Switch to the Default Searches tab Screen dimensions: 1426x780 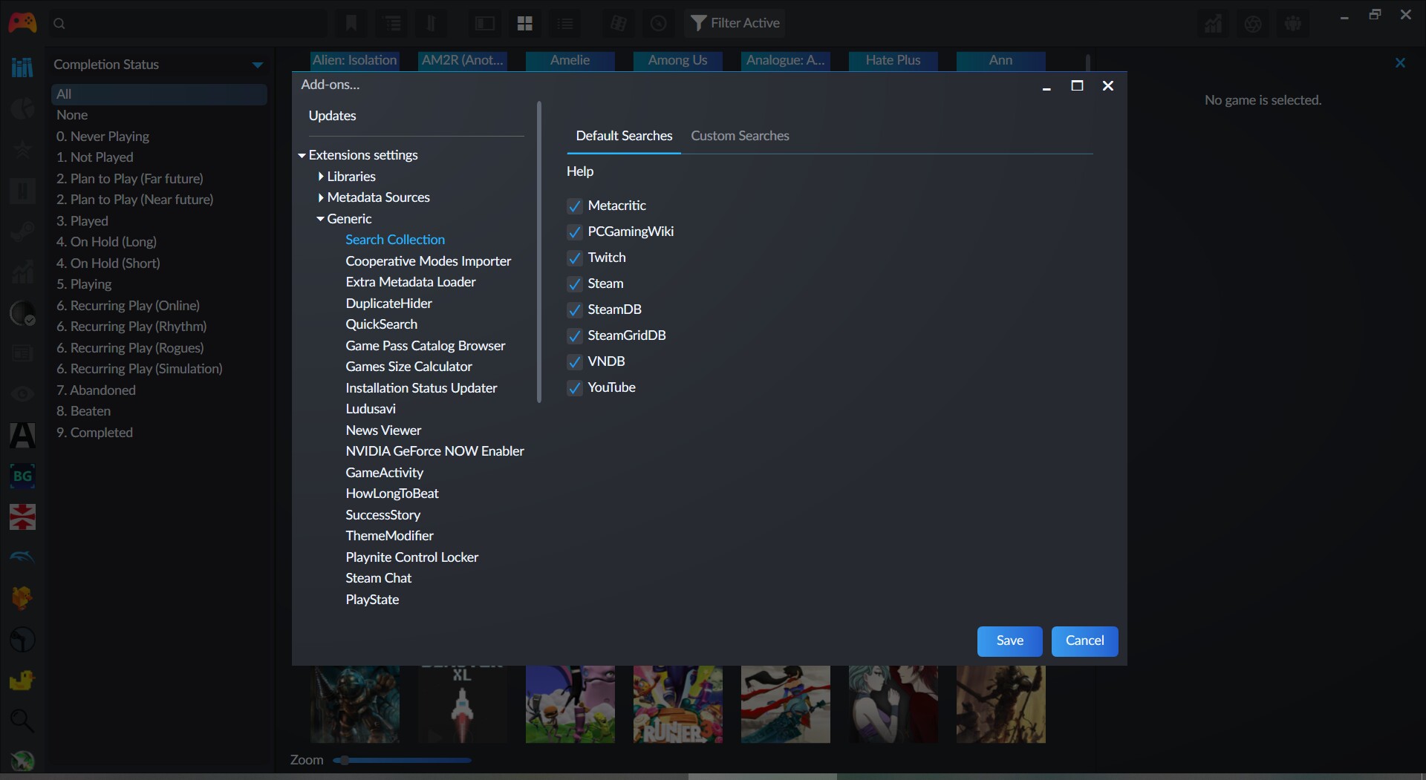click(x=624, y=136)
